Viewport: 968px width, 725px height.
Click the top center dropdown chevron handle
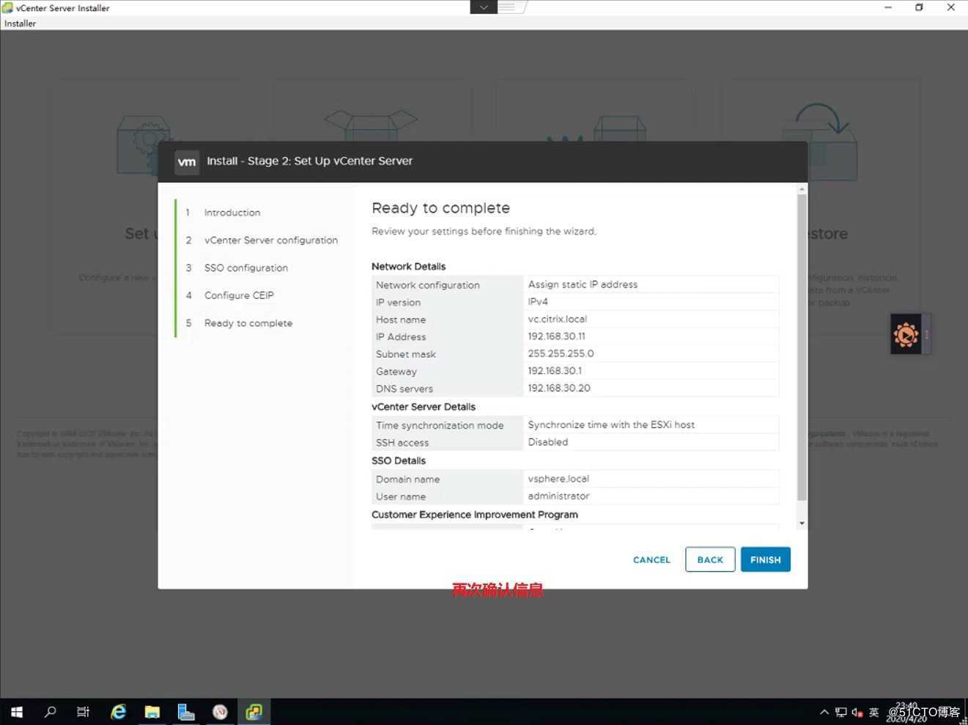(x=484, y=7)
